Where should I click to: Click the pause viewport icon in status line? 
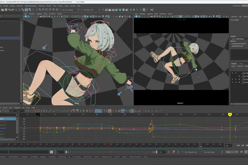point(134,10)
